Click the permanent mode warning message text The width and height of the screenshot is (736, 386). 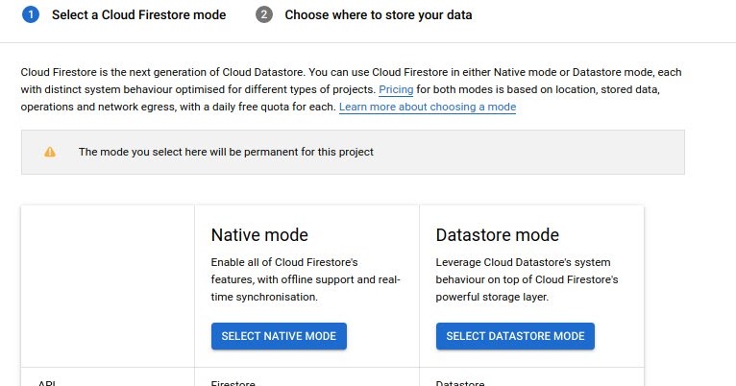tap(226, 152)
